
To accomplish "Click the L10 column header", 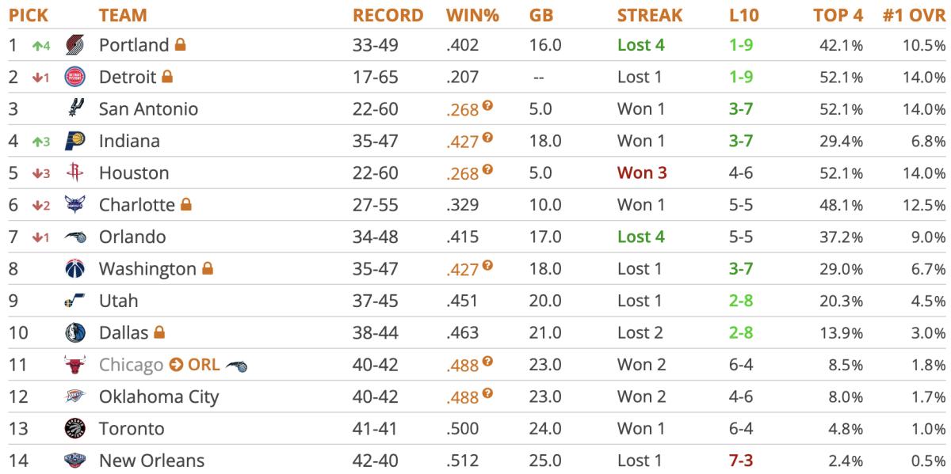I will click(744, 15).
